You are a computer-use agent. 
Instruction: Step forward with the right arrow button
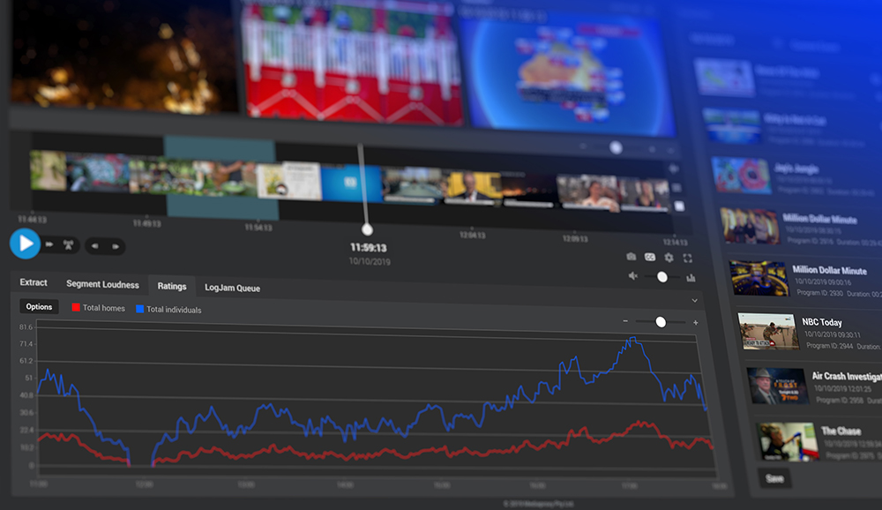[115, 246]
